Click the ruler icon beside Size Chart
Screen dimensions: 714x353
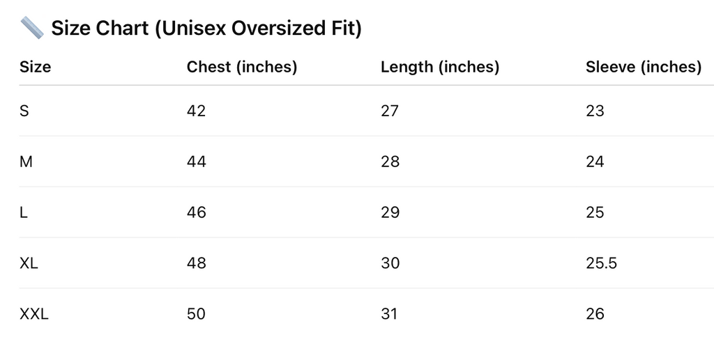[32, 29]
